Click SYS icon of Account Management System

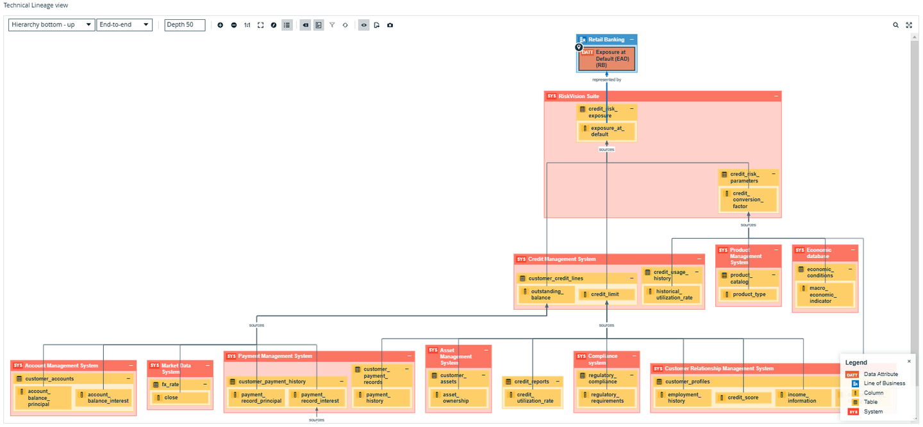pyautogui.click(x=18, y=366)
